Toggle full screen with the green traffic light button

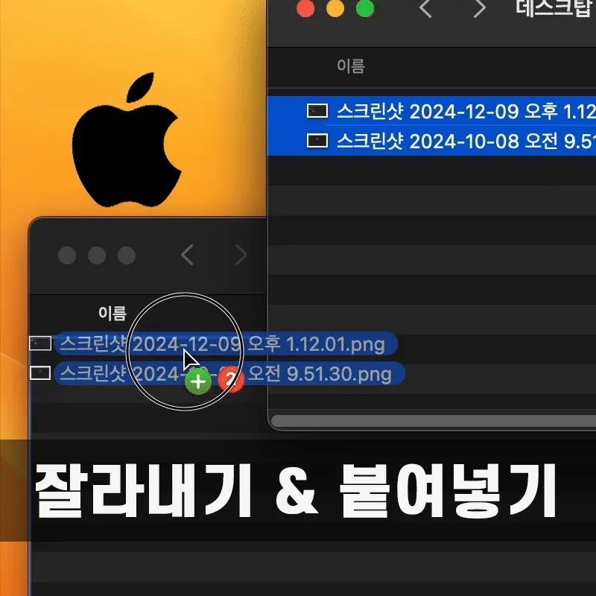point(365,9)
